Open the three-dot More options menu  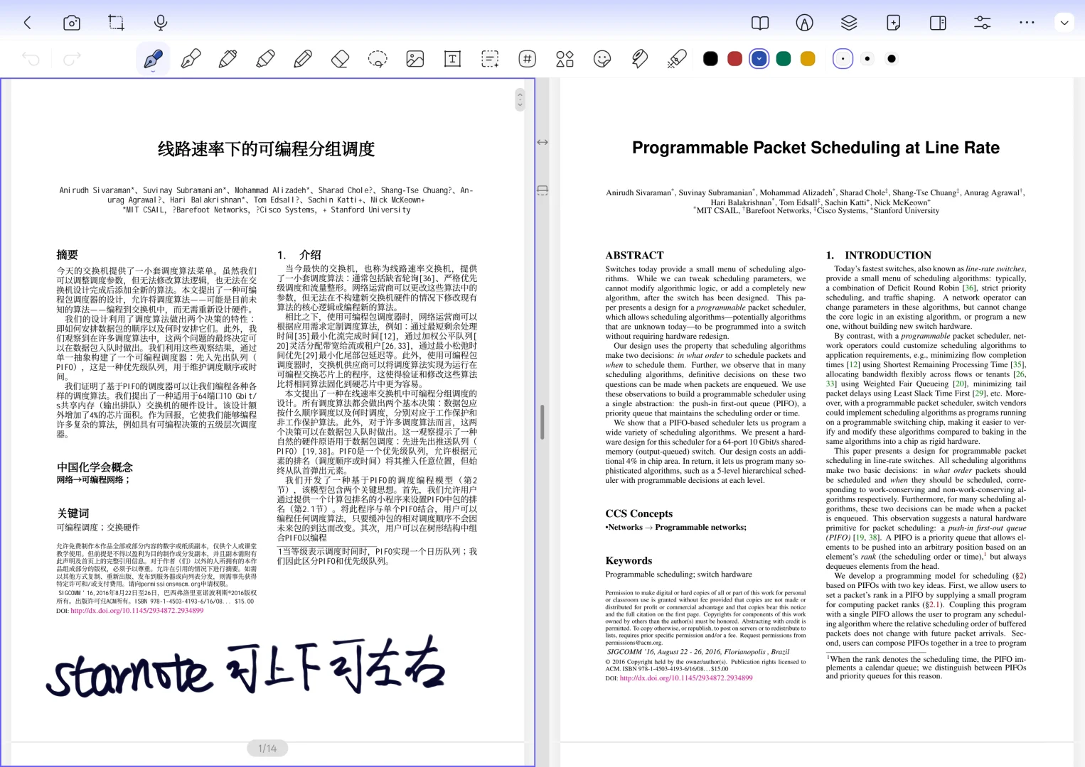click(x=1026, y=23)
